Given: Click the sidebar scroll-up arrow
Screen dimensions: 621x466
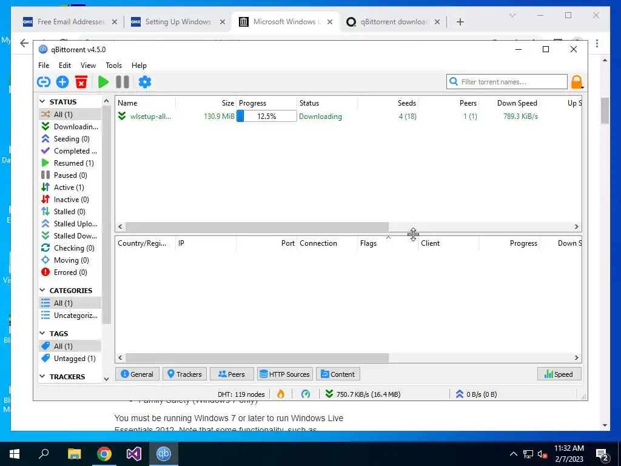Looking at the screenshot, I should [106, 101].
